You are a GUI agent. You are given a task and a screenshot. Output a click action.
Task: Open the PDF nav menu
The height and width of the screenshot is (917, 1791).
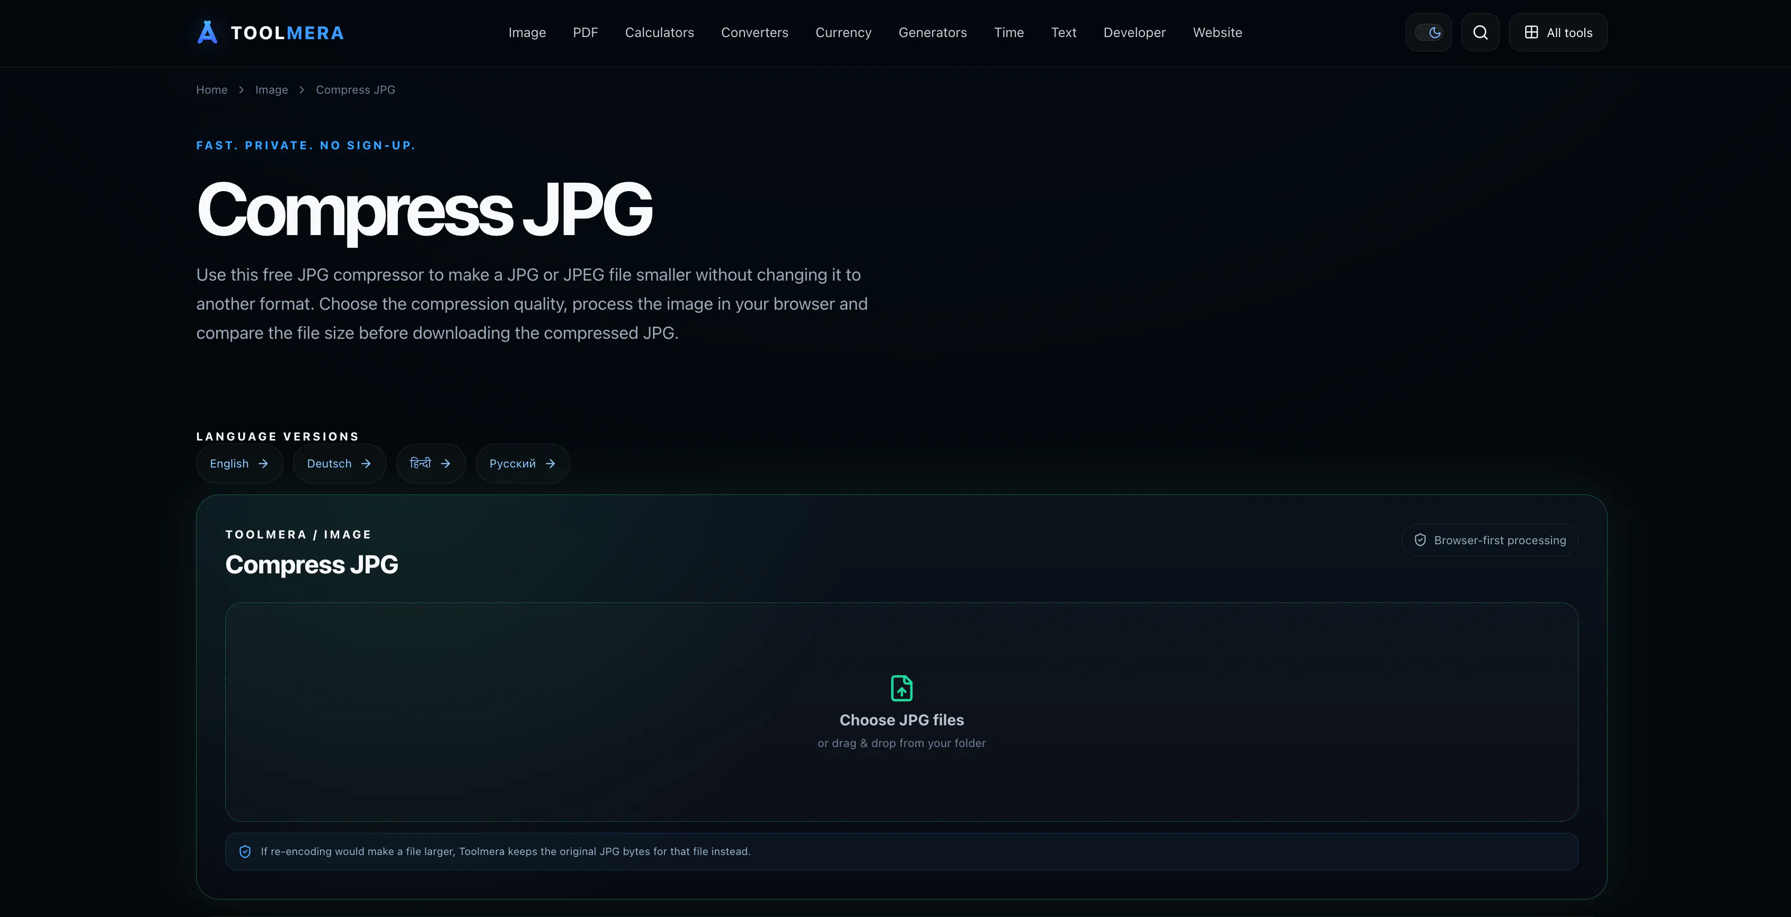[x=586, y=33]
